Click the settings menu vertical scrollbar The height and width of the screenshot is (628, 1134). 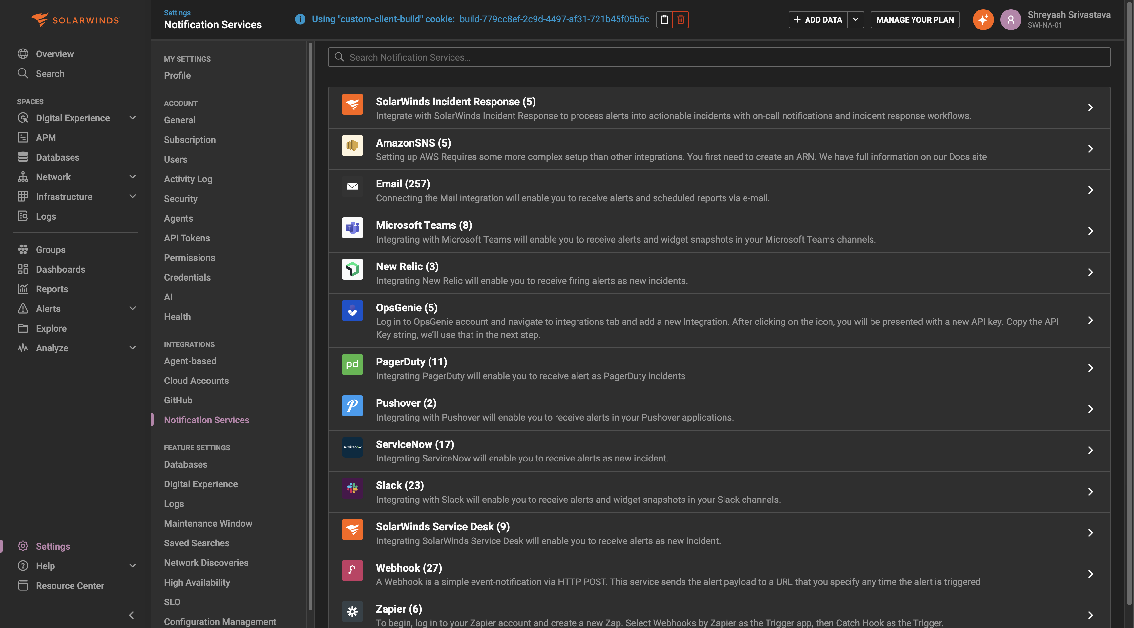click(x=310, y=325)
